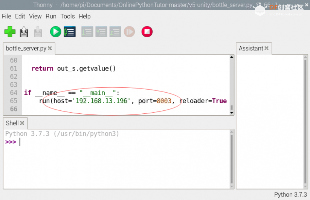Click line number 64 in the gutter
The height and width of the screenshot is (200, 310).
14,93
